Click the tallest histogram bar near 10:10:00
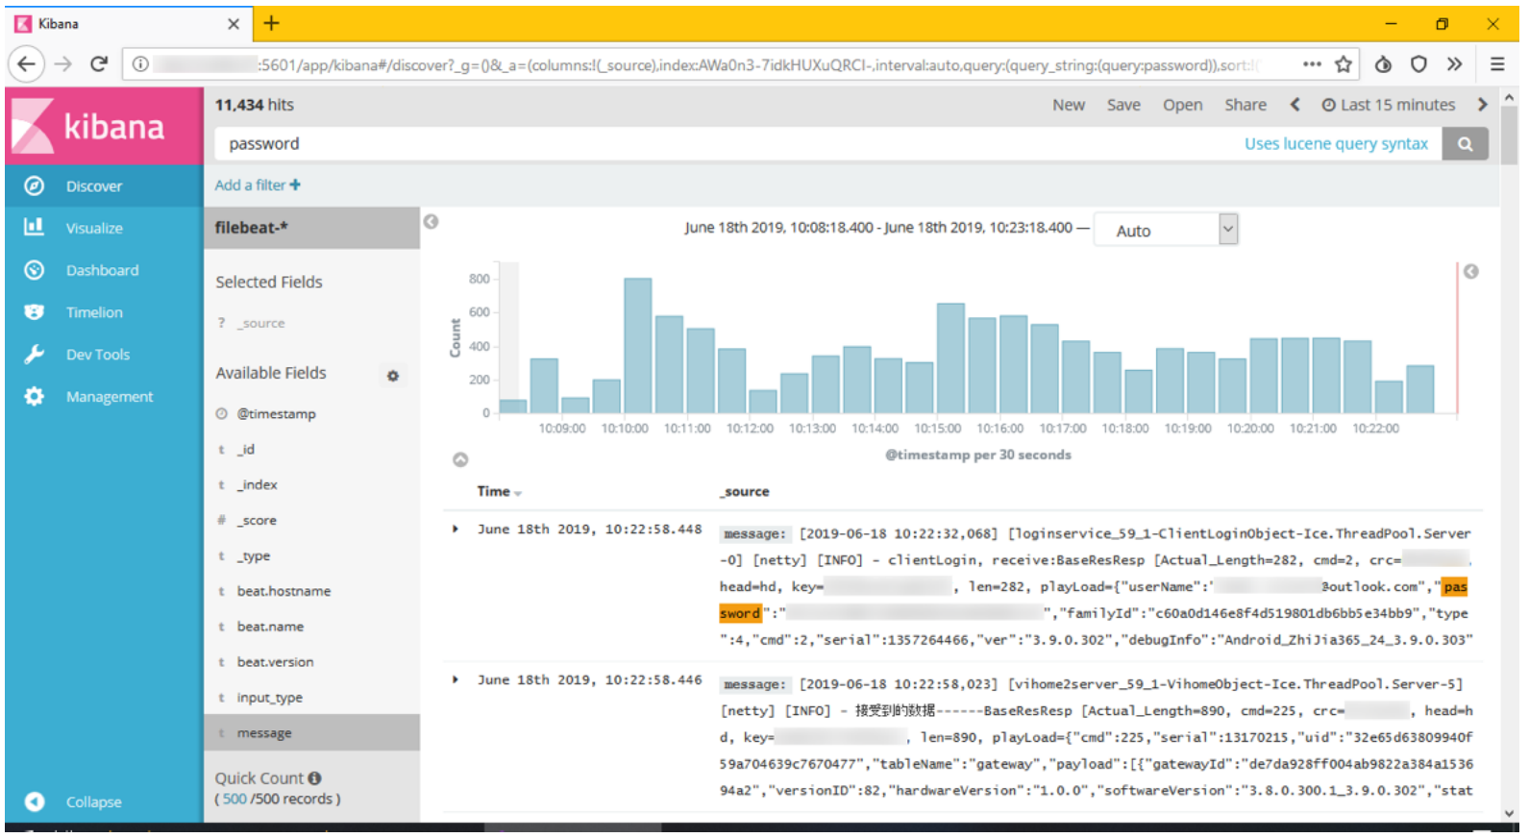1529x838 pixels. pos(637,346)
